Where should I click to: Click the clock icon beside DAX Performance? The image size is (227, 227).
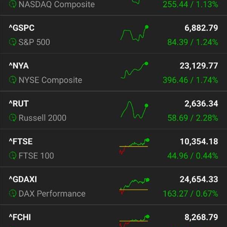(x=12, y=193)
